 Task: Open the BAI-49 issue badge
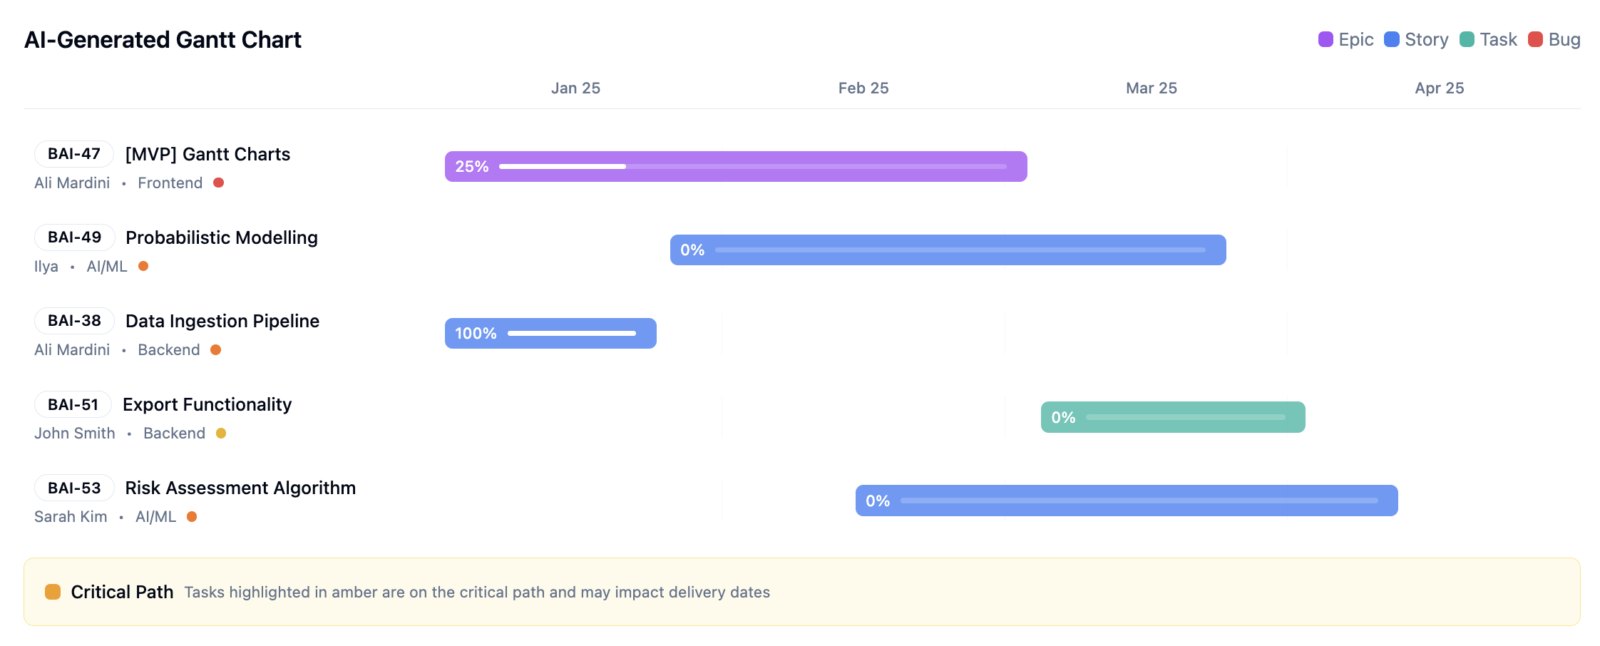pyautogui.click(x=74, y=237)
